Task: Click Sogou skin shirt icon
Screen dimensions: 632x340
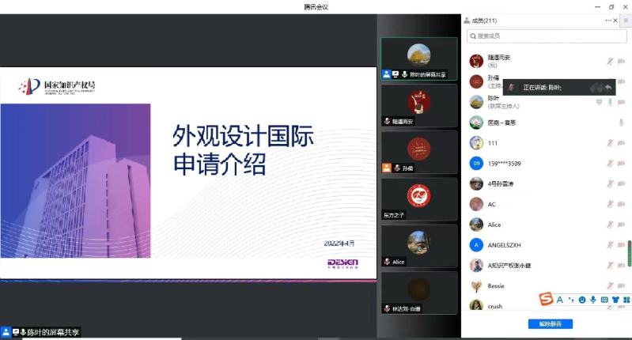Action: click(x=615, y=300)
